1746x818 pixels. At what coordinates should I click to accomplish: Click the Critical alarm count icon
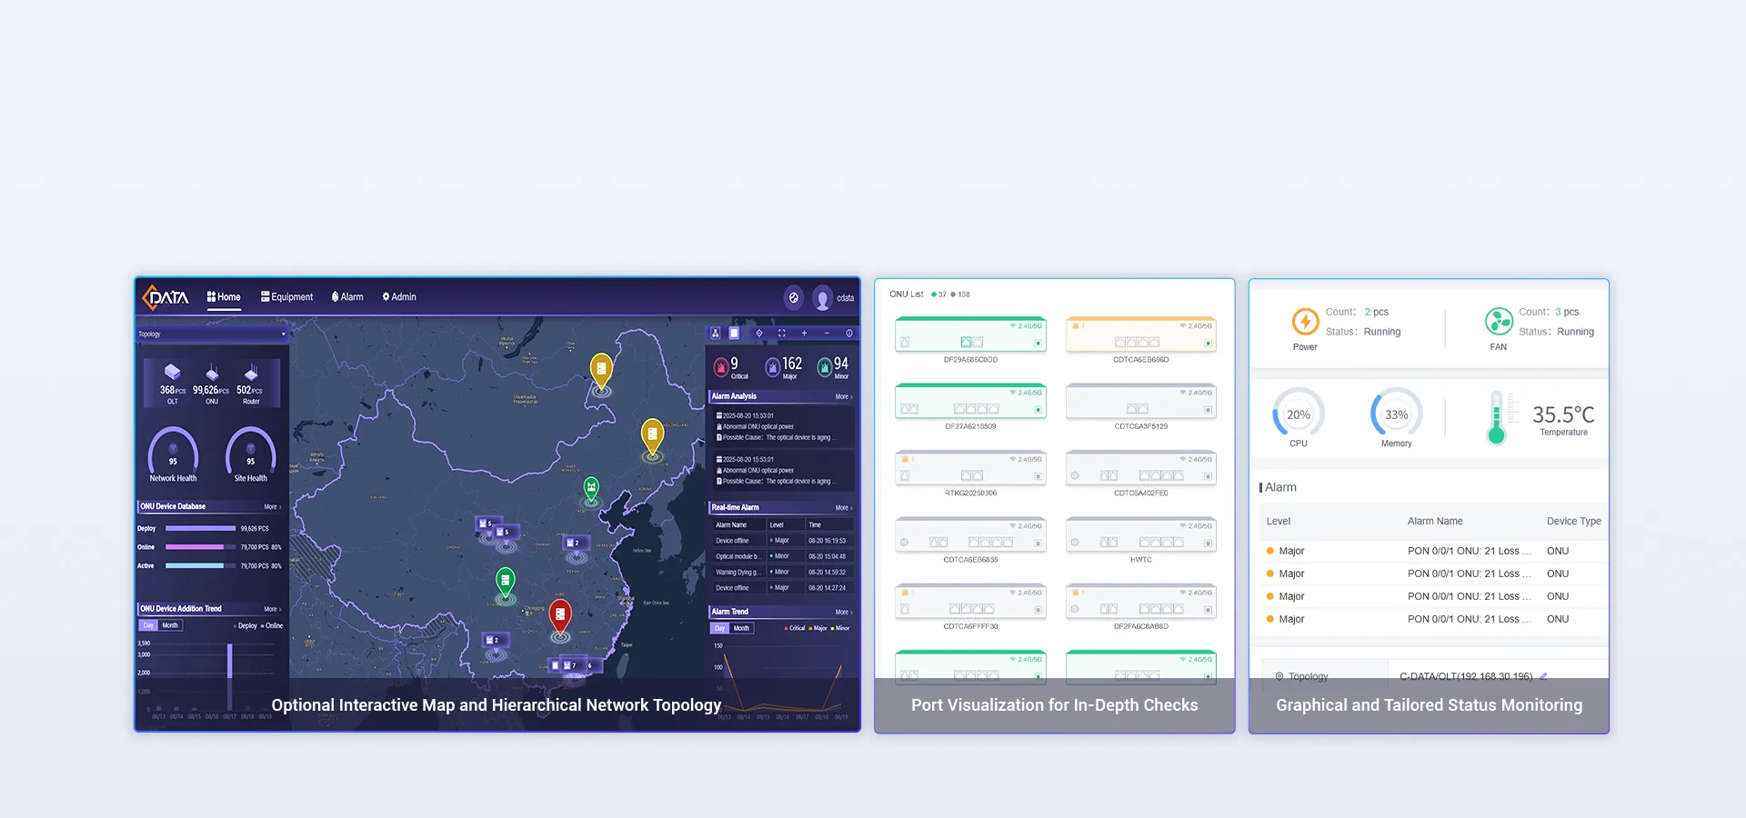click(721, 367)
